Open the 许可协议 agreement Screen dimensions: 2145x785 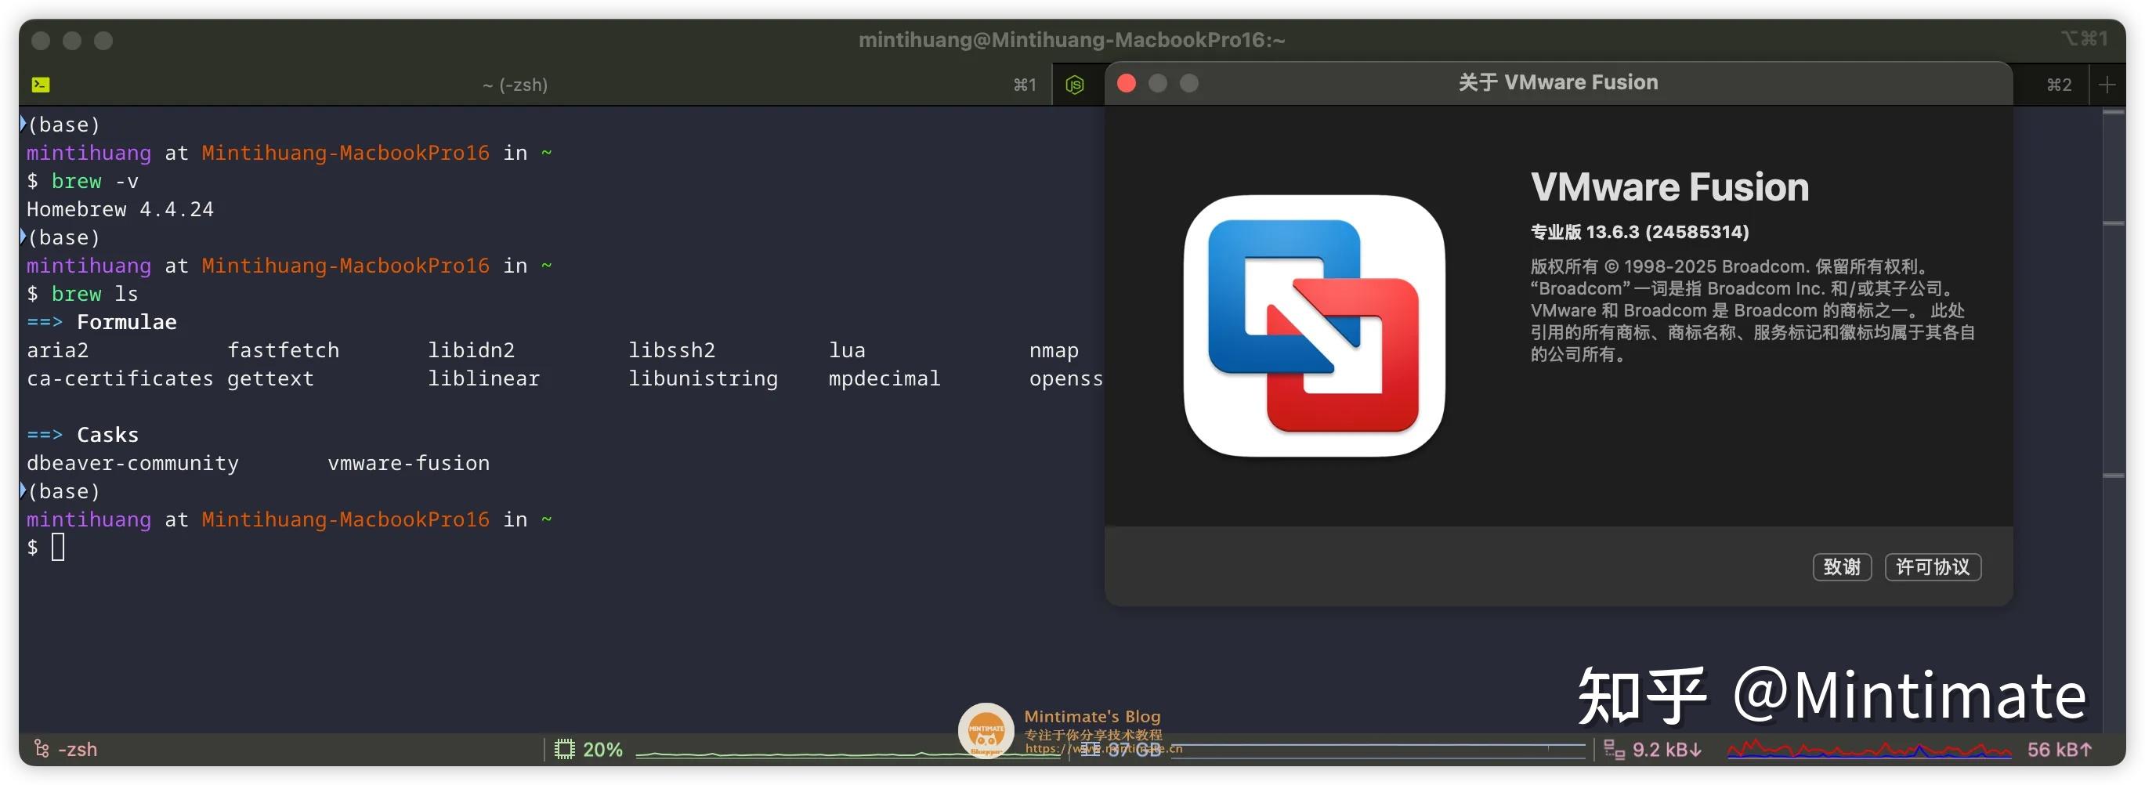pyautogui.click(x=1932, y=567)
